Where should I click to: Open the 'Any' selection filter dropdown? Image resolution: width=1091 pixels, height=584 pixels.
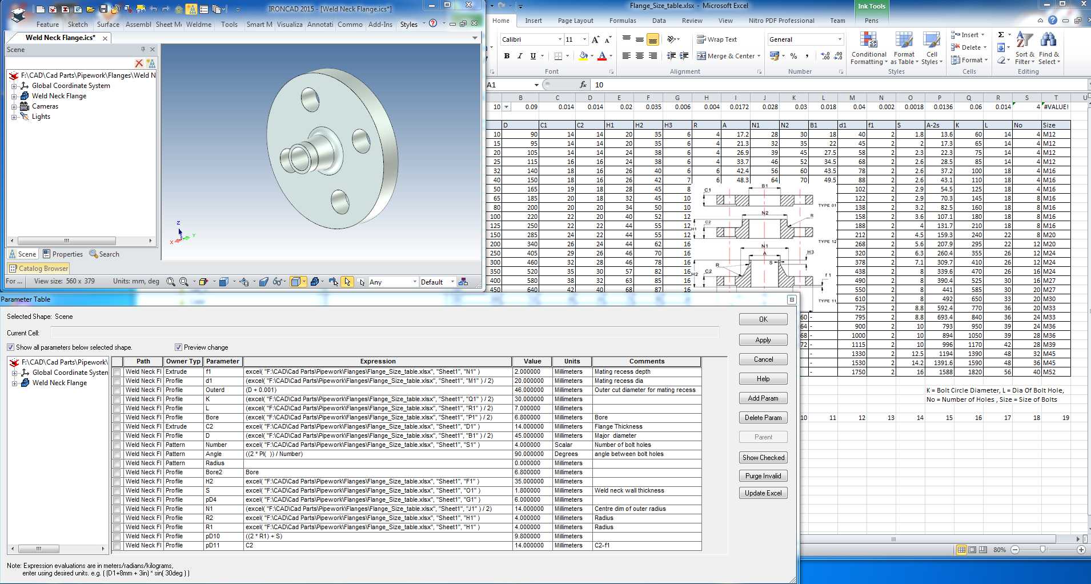click(414, 282)
